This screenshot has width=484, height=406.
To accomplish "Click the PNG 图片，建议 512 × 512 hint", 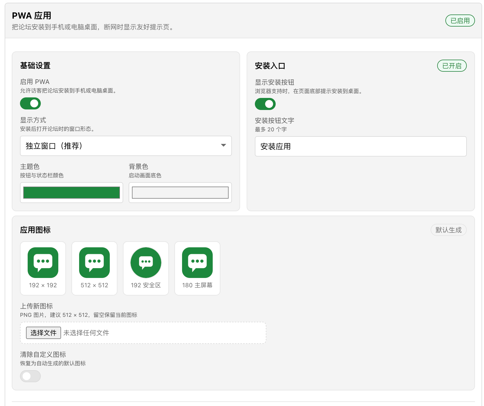I will click(79, 315).
